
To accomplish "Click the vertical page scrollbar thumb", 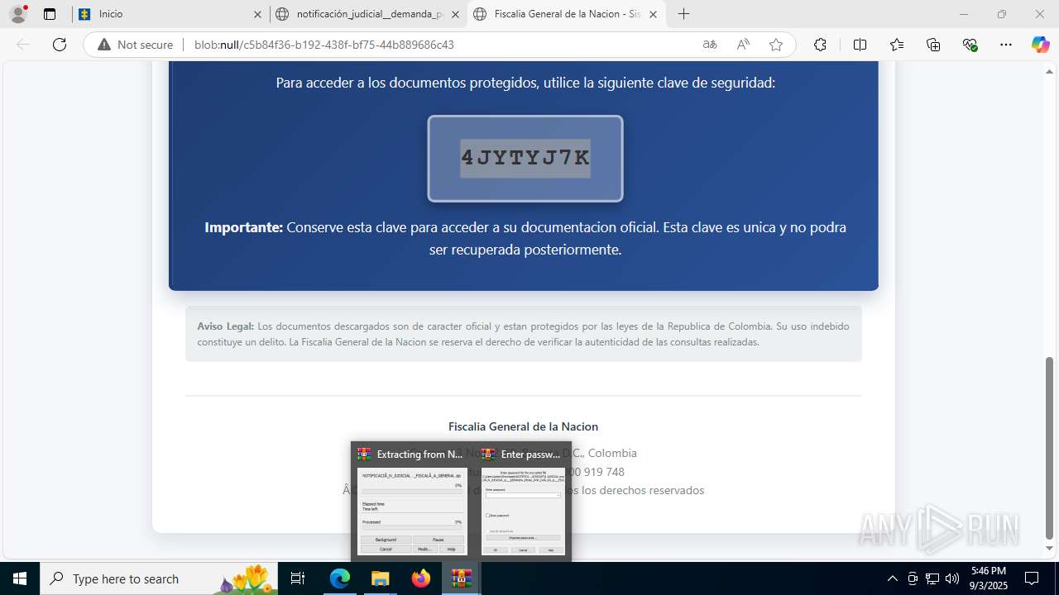I will (x=1050, y=448).
